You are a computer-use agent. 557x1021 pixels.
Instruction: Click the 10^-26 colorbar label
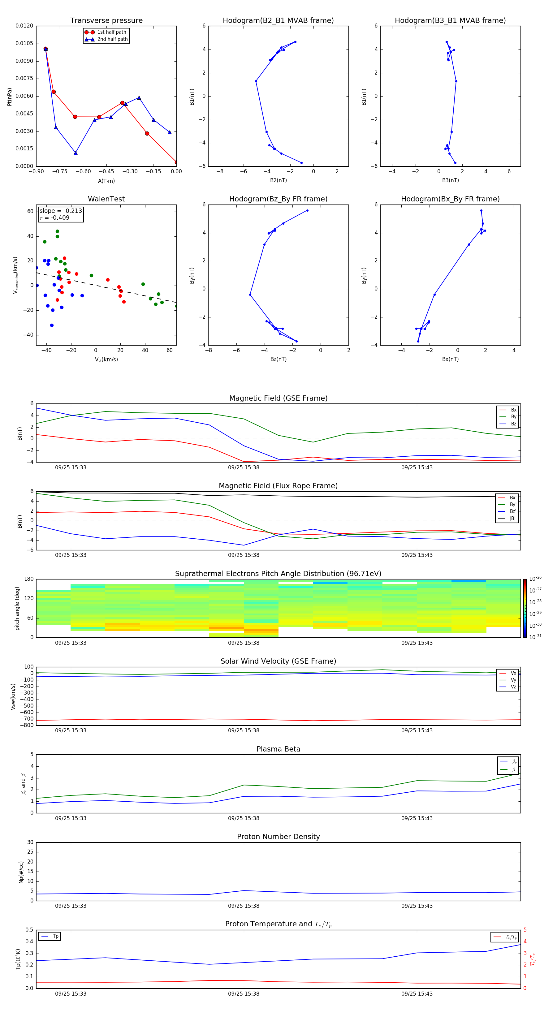coord(535,579)
